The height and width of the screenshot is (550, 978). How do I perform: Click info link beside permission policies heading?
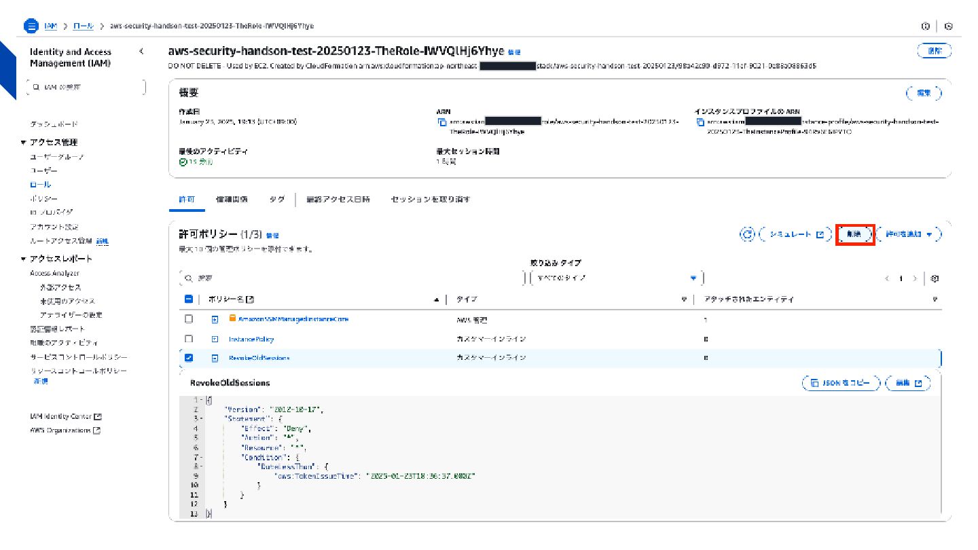coord(272,235)
